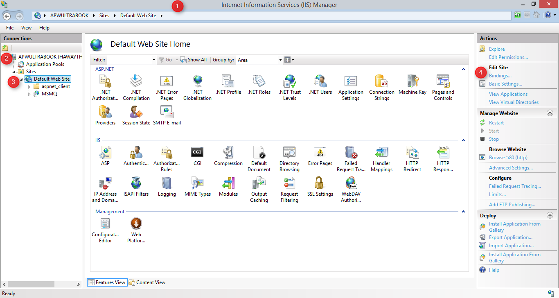The height and width of the screenshot is (298, 559).
Task: Select Default Web Site tree node
Action: [x=52, y=79]
